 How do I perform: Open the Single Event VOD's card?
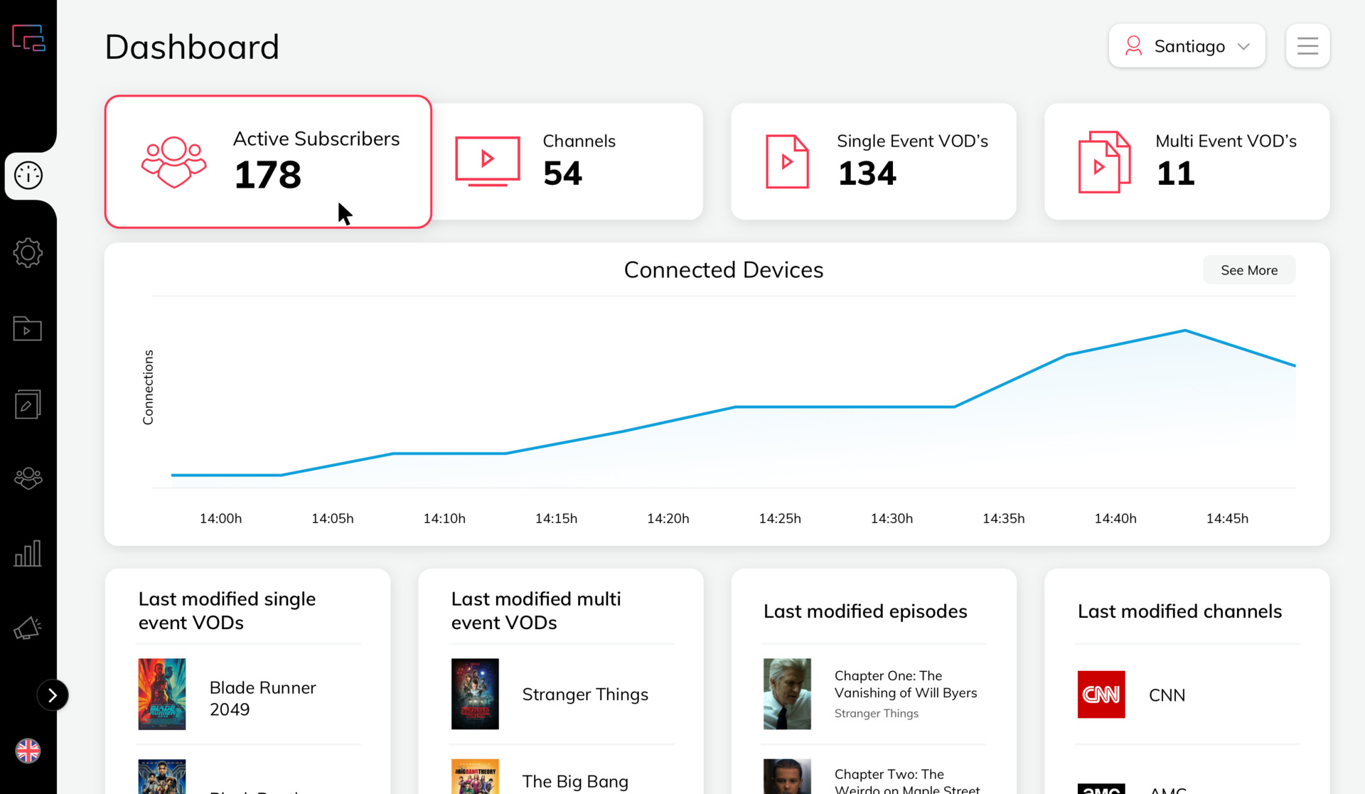click(873, 161)
